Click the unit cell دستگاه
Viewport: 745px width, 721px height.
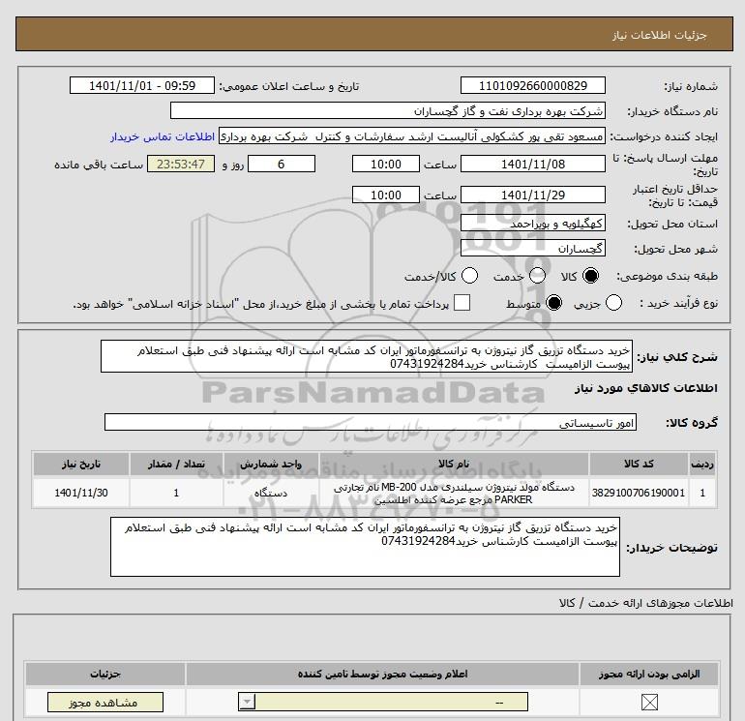(271, 493)
